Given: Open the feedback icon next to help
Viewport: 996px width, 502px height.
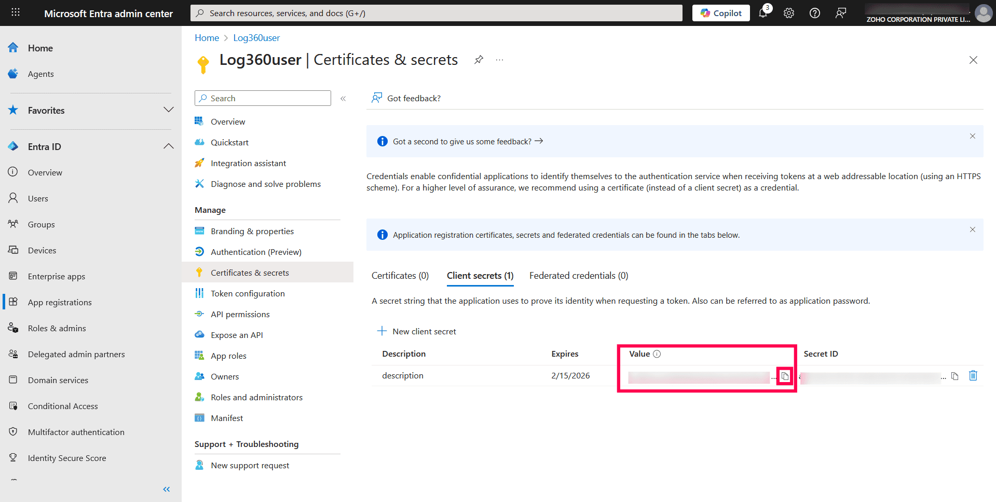Looking at the screenshot, I should coord(840,13).
